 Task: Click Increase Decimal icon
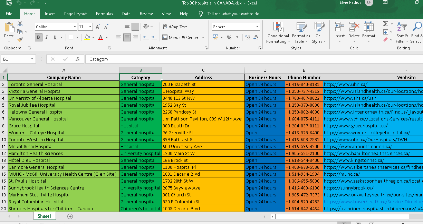[x=247, y=37]
